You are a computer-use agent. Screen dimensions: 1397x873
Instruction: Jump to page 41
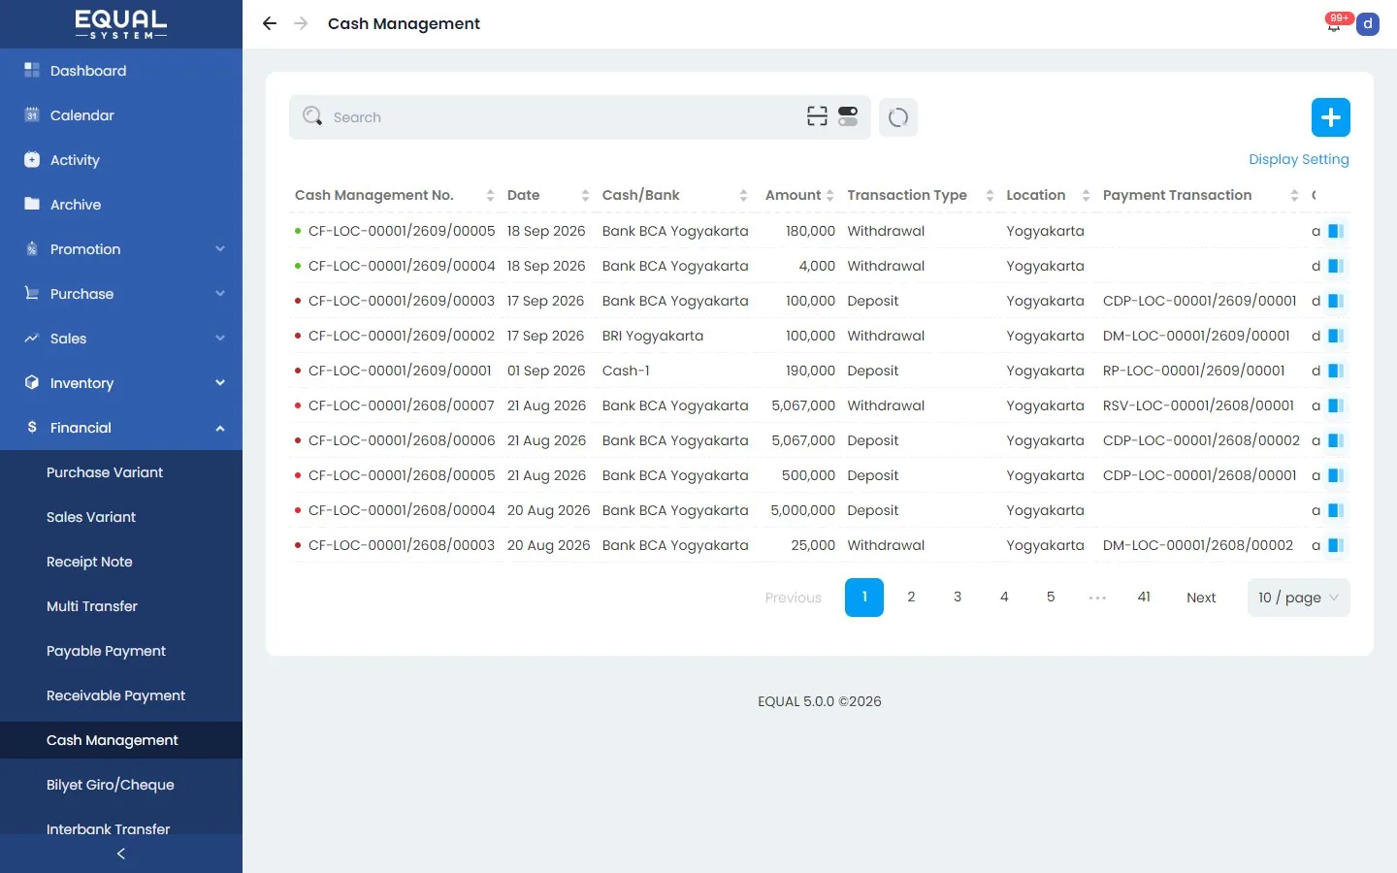tap(1144, 598)
